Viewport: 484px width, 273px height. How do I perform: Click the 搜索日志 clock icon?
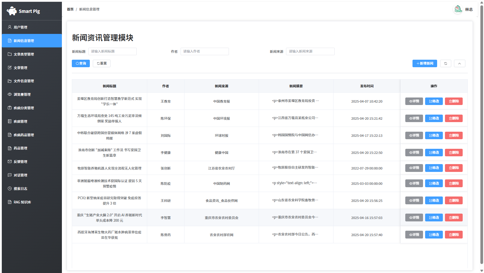(x=10, y=189)
